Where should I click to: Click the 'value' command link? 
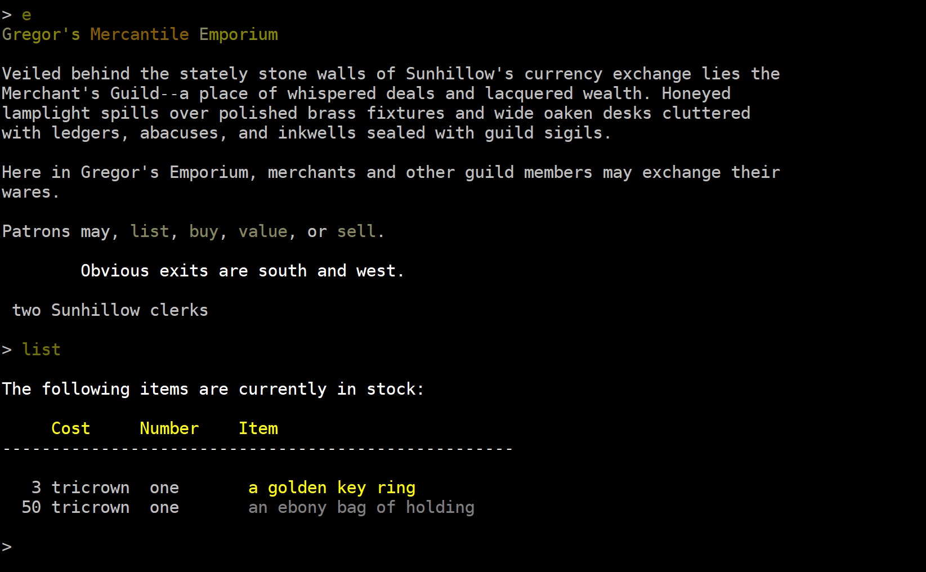tap(263, 231)
